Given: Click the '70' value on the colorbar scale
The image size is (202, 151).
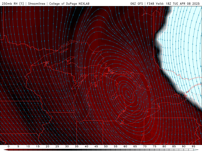Looking at the screenshot, I should pyautogui.click(x=145, y=146).
